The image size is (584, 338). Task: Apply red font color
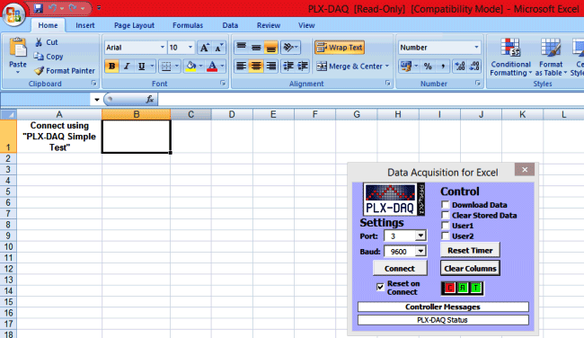(x=212, y=67)
